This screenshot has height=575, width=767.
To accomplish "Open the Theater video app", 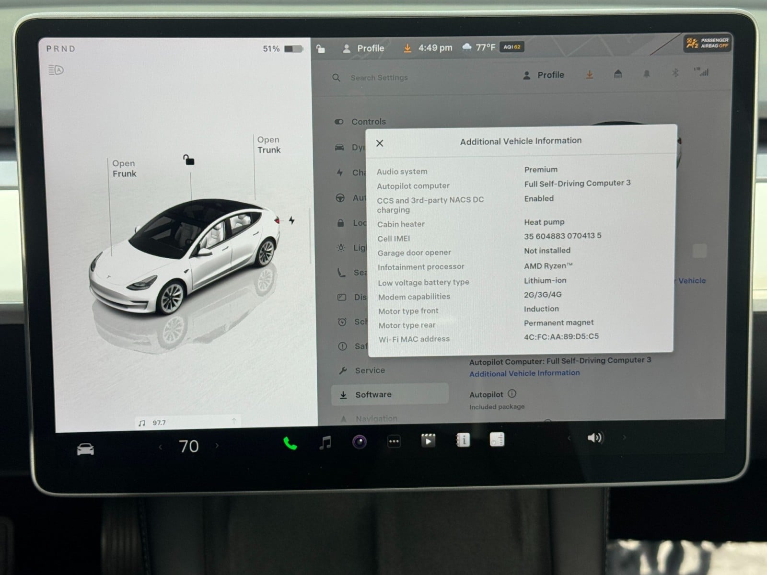I will point(428,440).
